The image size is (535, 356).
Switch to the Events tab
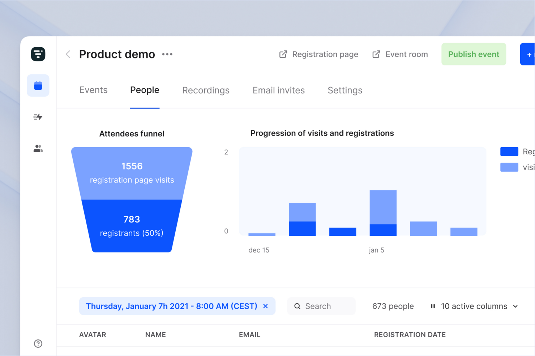pyautogui.click(x=93, y=90)
